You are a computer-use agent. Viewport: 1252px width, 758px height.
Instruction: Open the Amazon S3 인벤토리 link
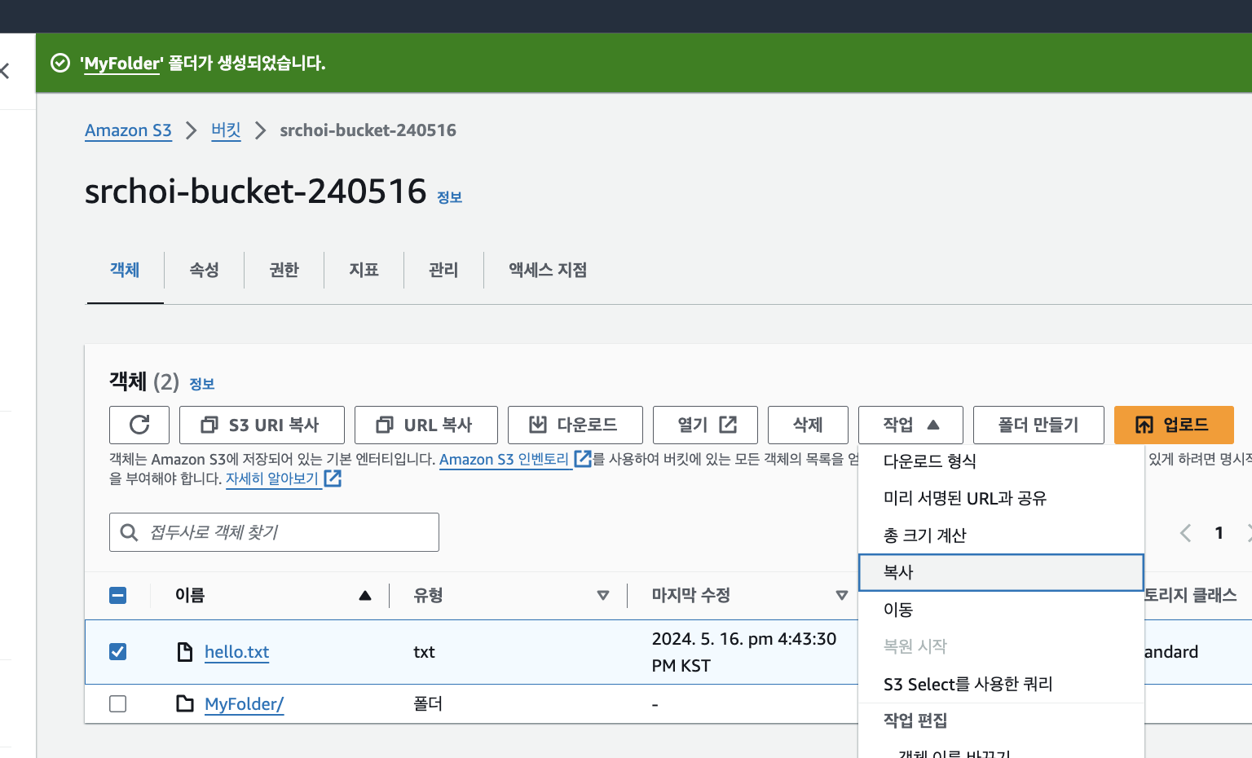504,459
